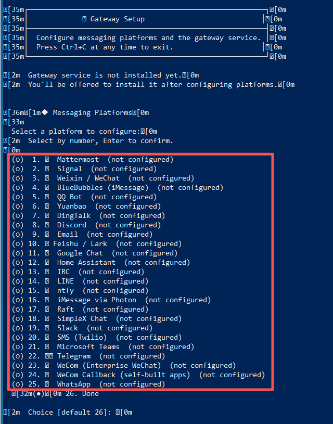Pick the BlueBubbles (iMessage) option
Image resolution: width=333 pixels, height=424 pixels.
(118, 188)
